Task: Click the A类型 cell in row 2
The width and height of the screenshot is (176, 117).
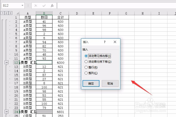Action: (28, 21)
